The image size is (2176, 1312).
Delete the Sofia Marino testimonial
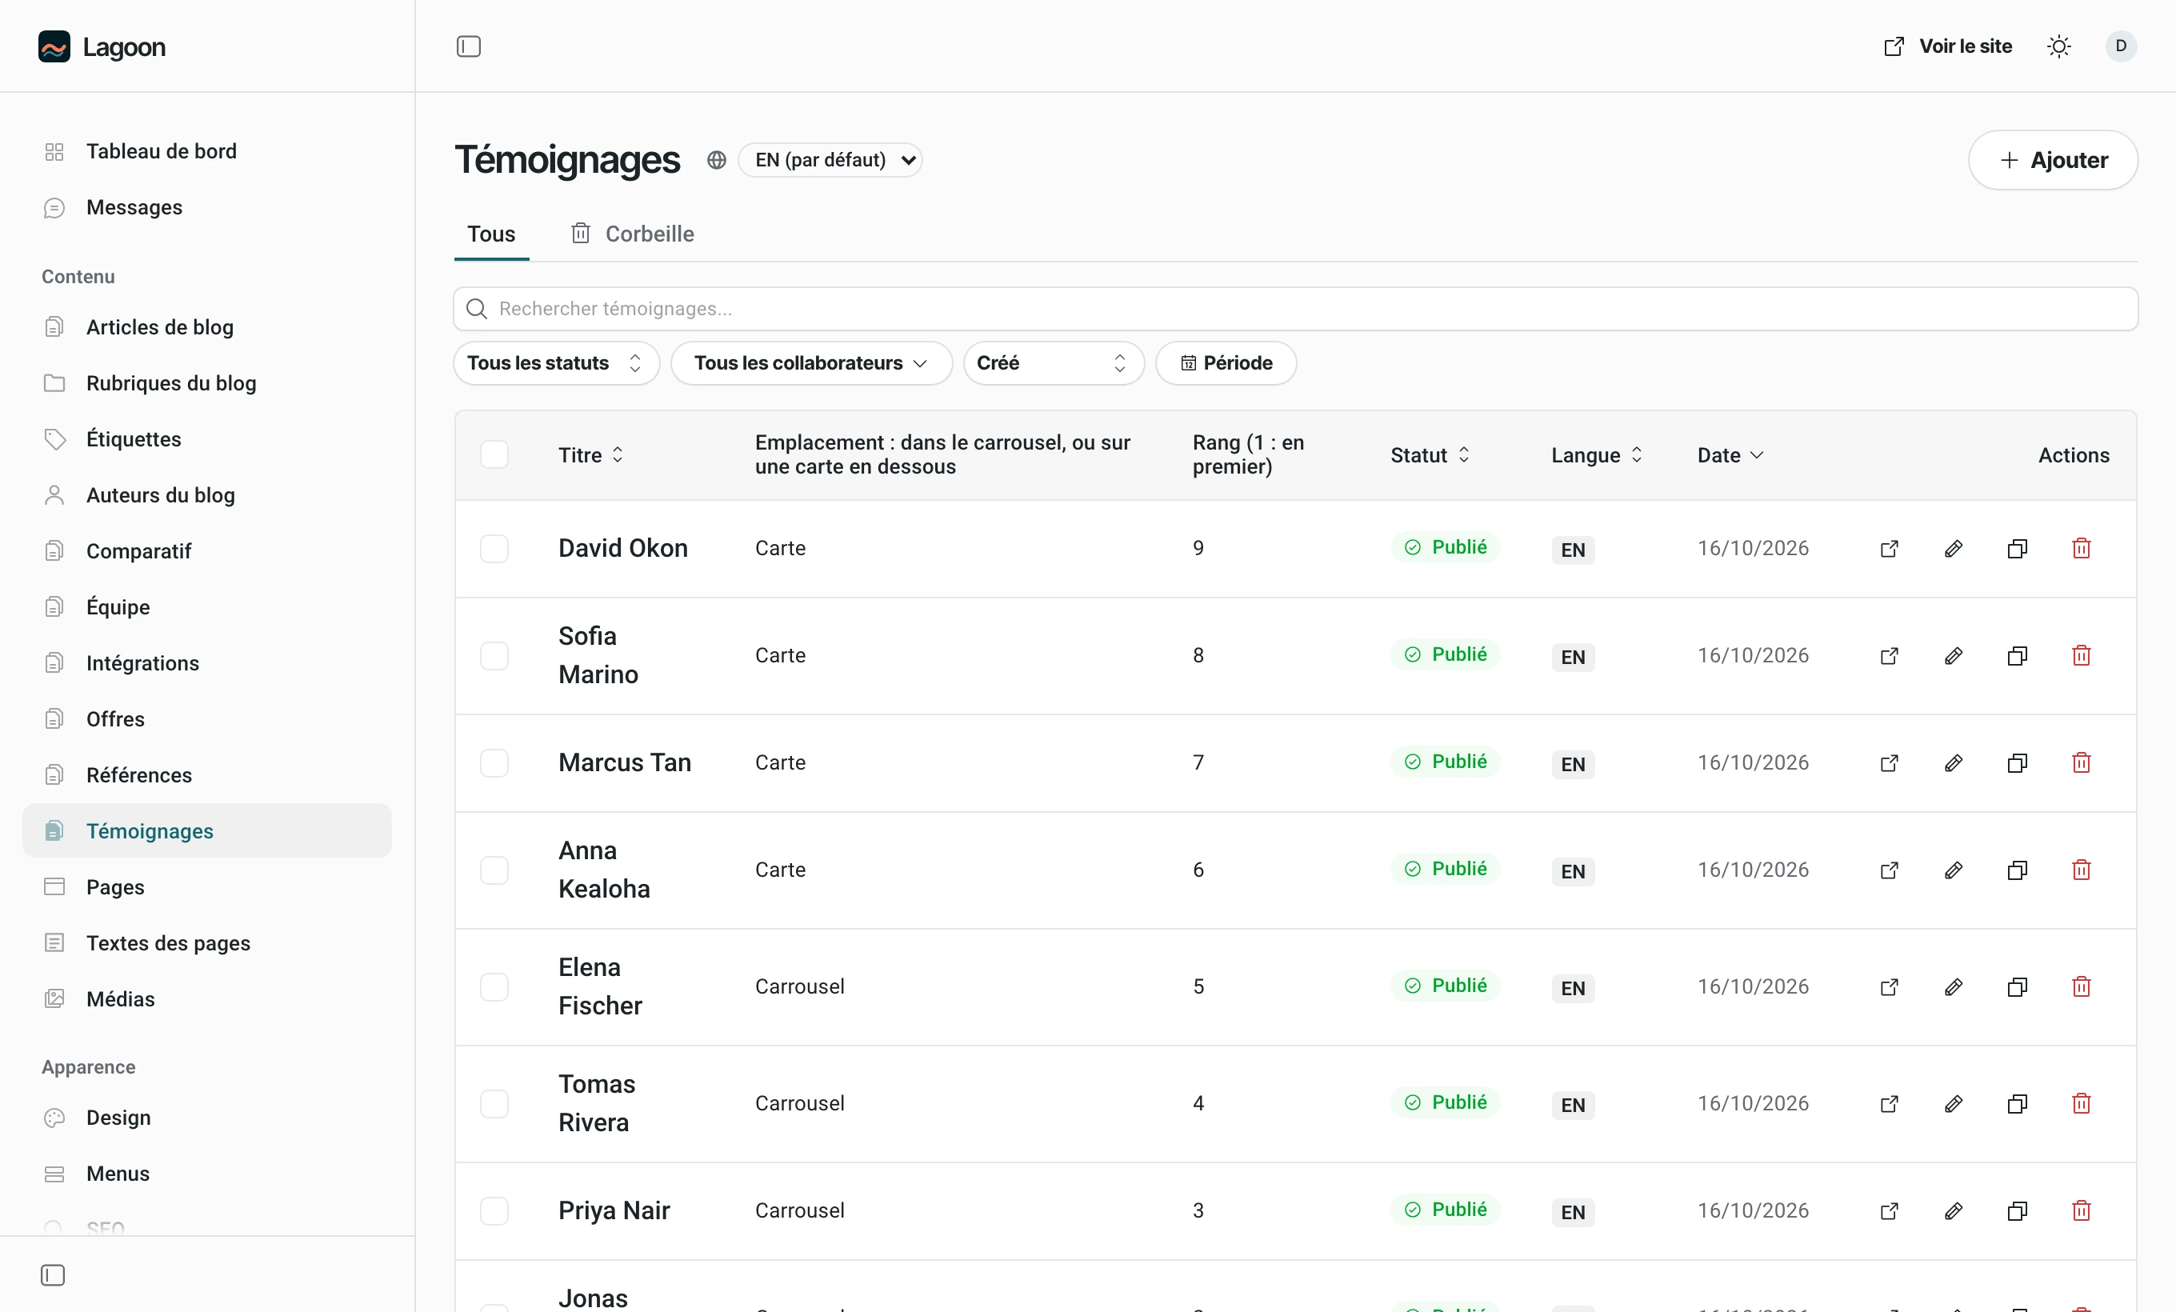(x=2081, y=655)
